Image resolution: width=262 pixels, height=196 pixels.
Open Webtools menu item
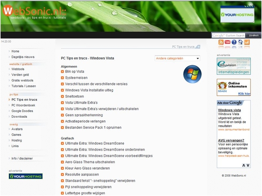click(18, 69)
